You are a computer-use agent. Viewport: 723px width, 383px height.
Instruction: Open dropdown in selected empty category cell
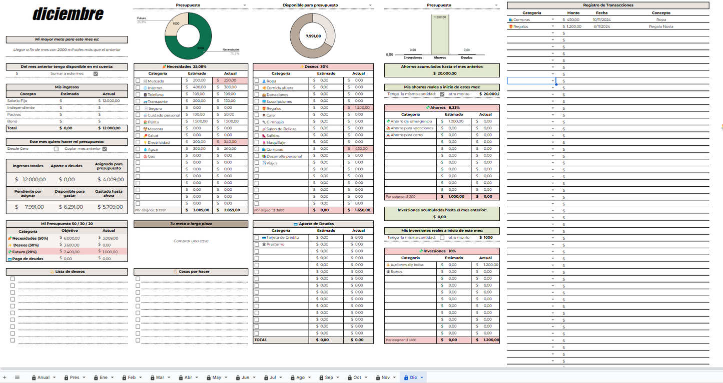[553, 81]
